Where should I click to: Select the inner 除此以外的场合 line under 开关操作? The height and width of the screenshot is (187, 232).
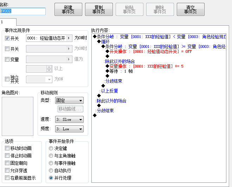click(120, 61)
